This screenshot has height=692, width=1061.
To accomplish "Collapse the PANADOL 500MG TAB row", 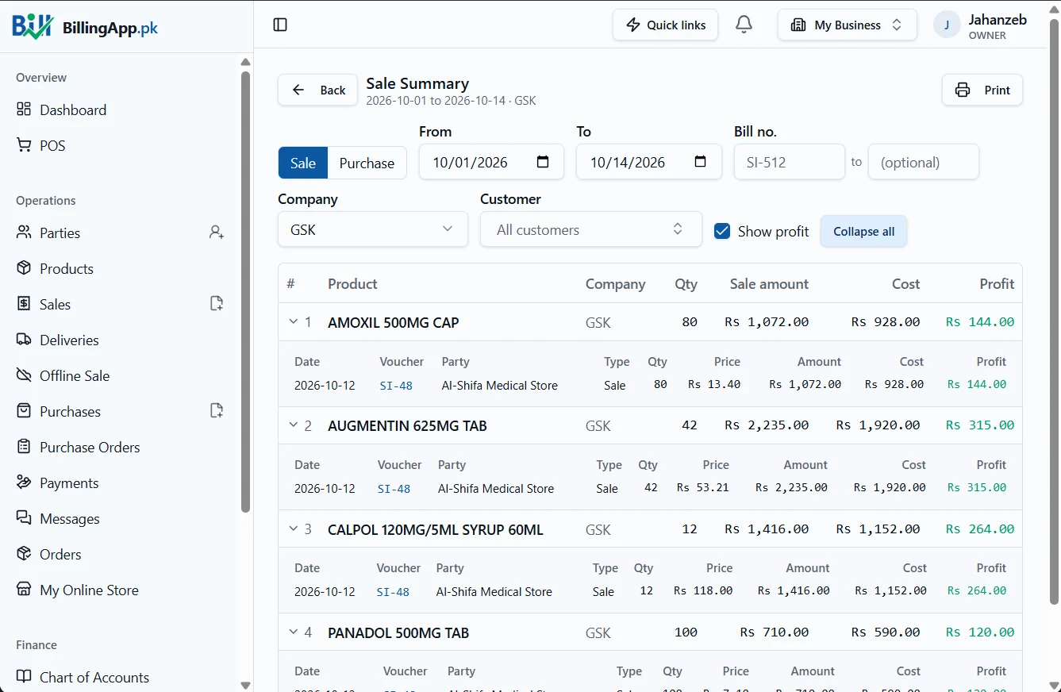I will tap(294, 632).
